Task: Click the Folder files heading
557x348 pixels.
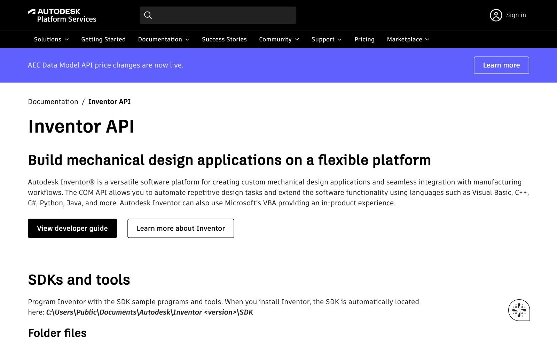Action: 57,333
